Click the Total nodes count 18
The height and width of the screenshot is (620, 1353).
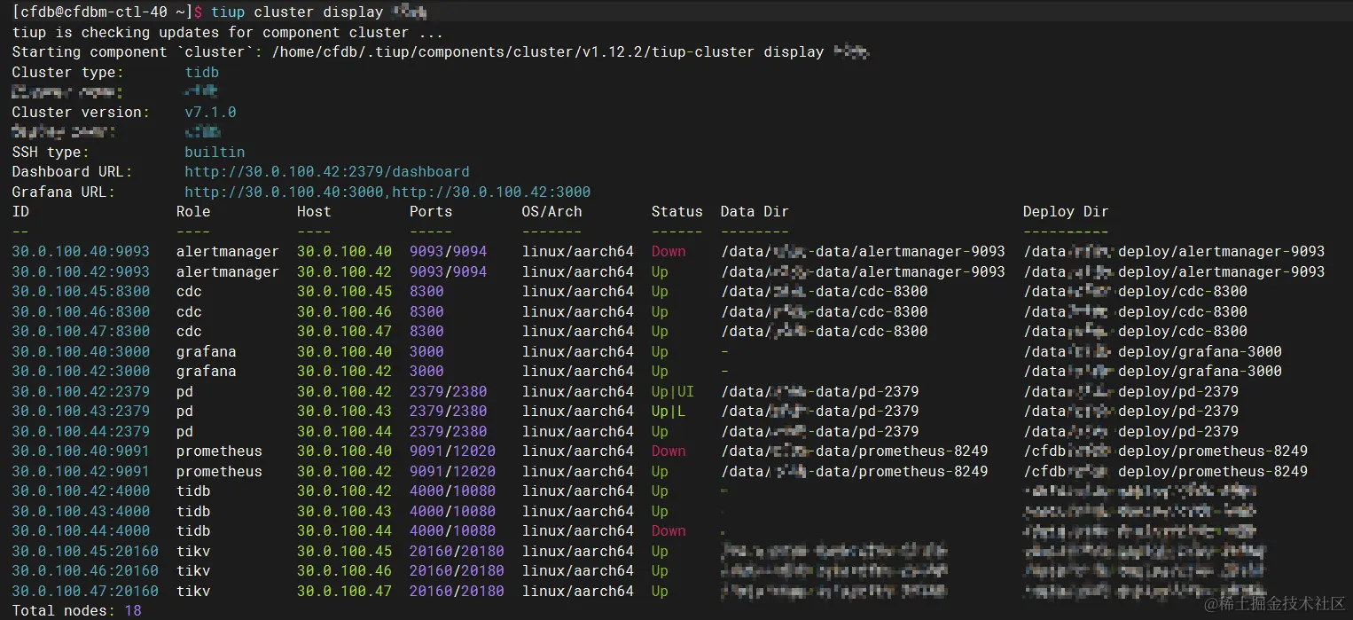tap(133, 611)
